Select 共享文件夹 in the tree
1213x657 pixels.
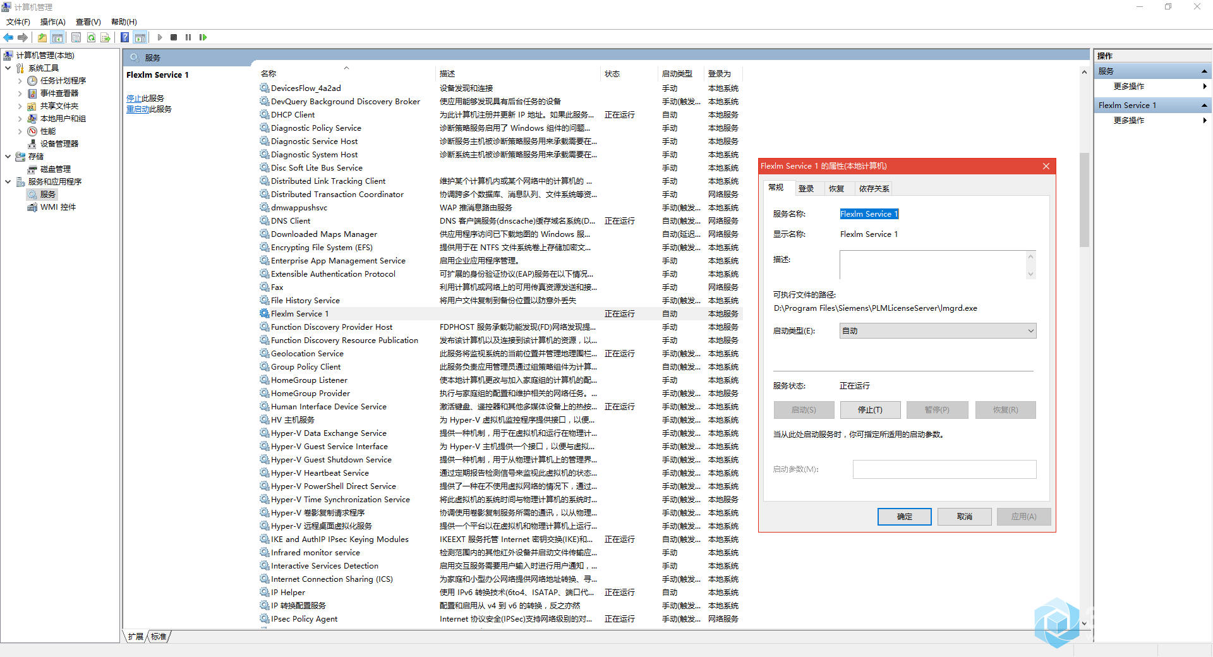(x=59, y=106)
